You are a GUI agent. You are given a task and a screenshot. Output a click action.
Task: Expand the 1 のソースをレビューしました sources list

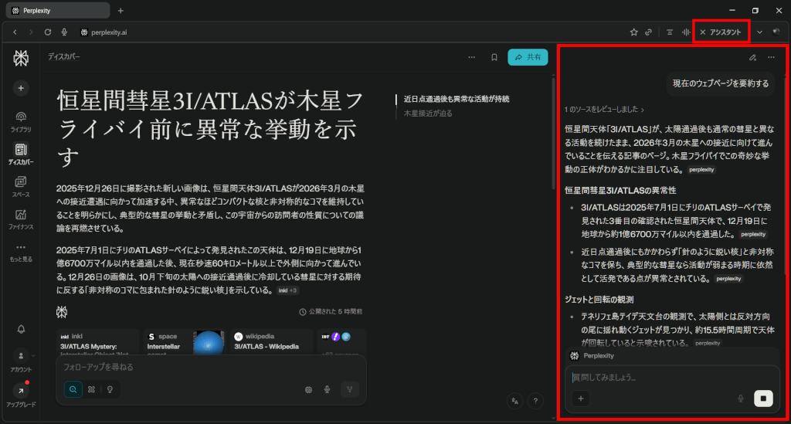tap(604, 110)
